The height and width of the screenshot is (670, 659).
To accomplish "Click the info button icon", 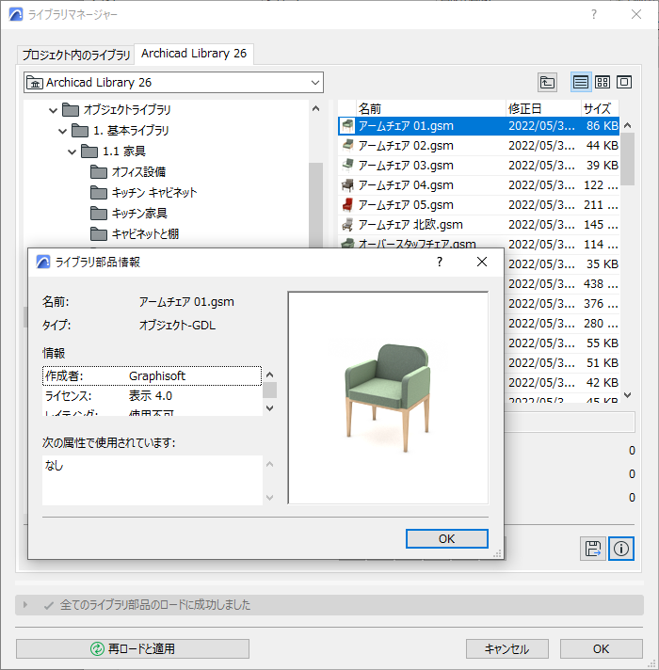I will (621, 549).
